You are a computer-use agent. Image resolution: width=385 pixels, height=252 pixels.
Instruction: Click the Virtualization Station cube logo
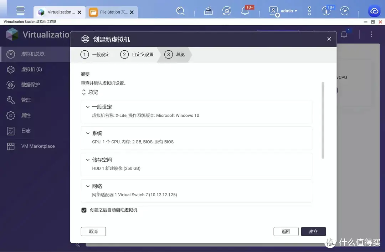12,34
